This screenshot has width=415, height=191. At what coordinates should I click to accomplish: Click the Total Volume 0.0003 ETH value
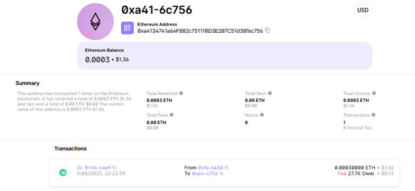click(356, 101)
